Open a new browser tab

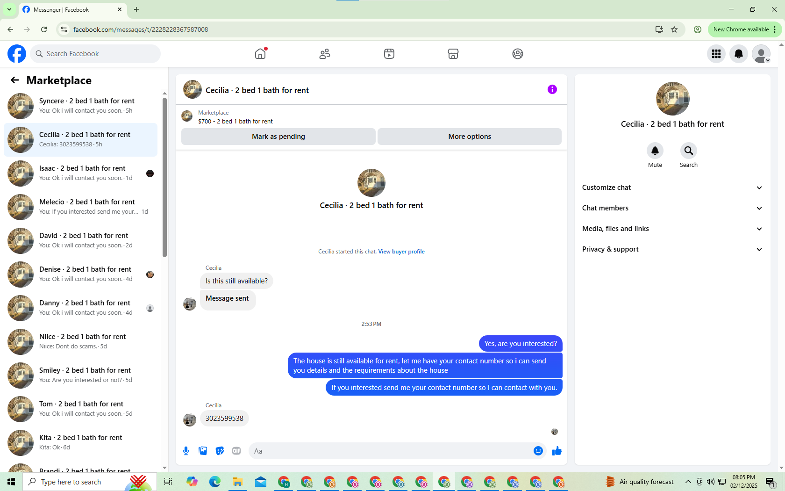pyautogui.click(x=136, y=9)
